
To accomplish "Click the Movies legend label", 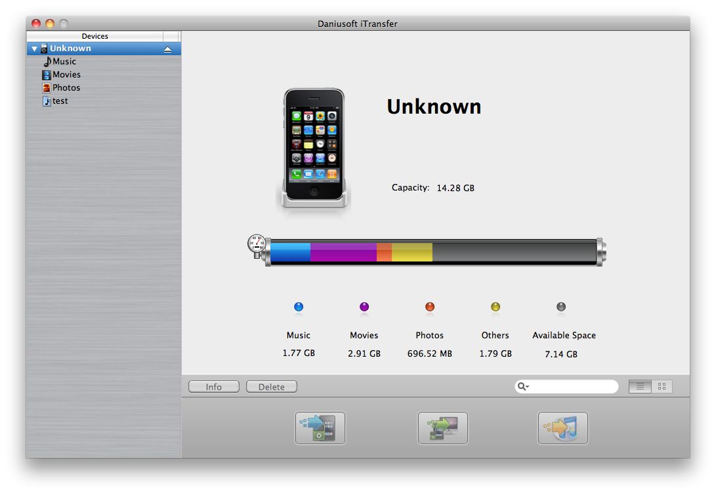I will [364, 335].
